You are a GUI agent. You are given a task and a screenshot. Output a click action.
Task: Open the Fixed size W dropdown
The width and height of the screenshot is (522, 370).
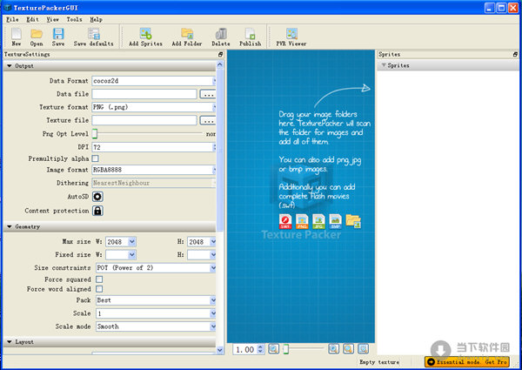(132, 255)
